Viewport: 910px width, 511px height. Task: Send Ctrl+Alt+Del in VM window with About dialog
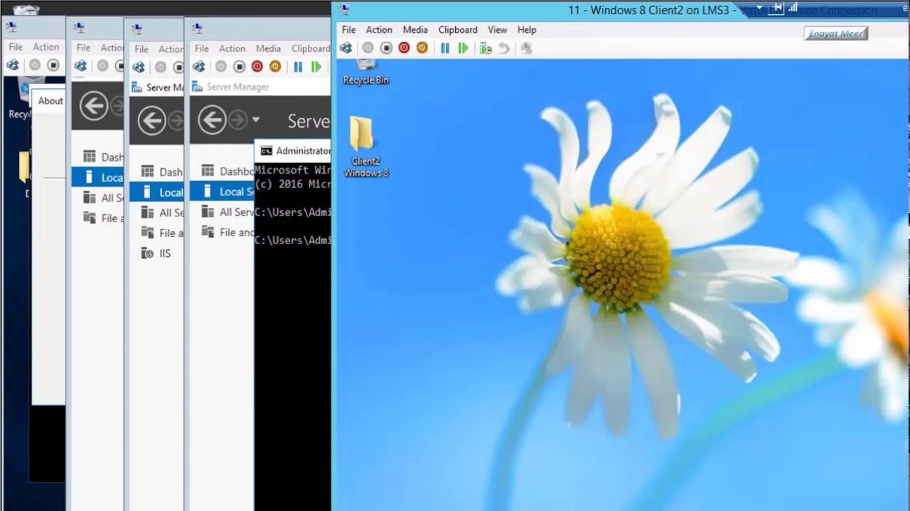pyautogui.click(x=13, y=65)
